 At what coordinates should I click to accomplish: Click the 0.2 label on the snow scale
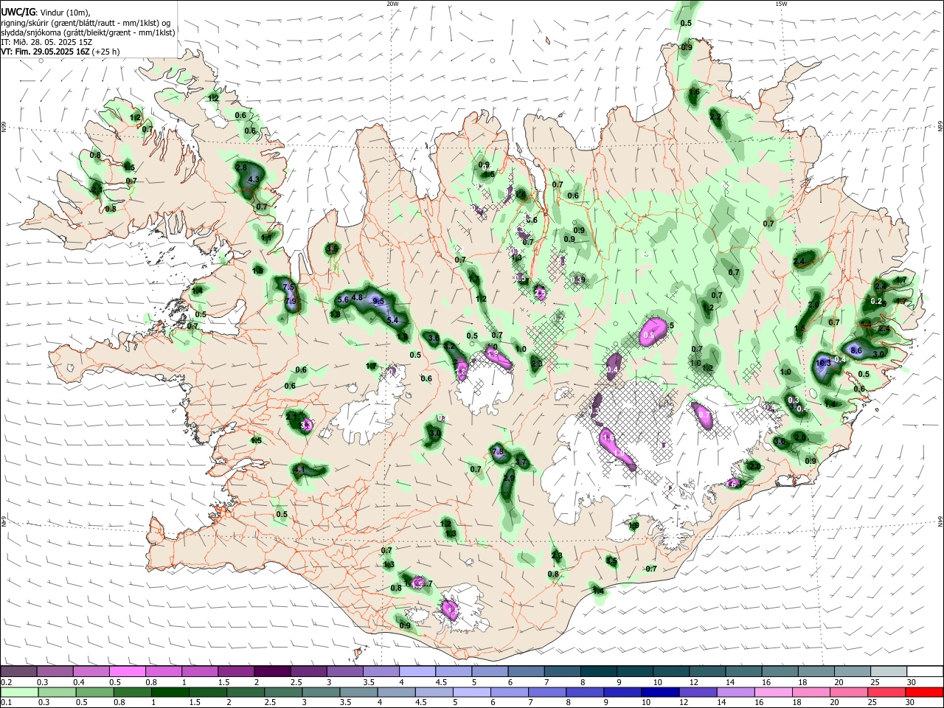coord(5,682)
